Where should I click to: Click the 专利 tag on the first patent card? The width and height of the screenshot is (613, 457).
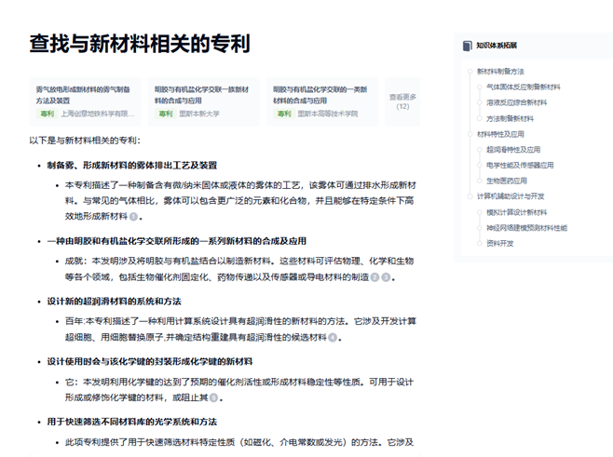(x=48, y=114)
